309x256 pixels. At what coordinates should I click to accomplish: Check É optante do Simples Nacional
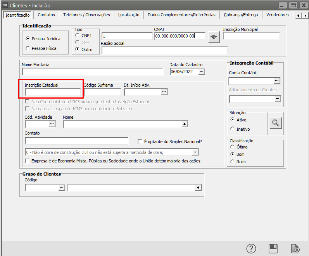[x=140, y=142]
